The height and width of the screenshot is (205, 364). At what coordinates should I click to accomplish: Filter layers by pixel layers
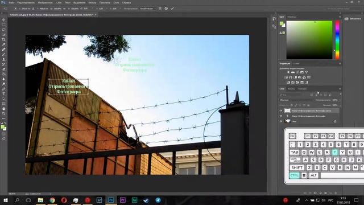tap(312, 95)
